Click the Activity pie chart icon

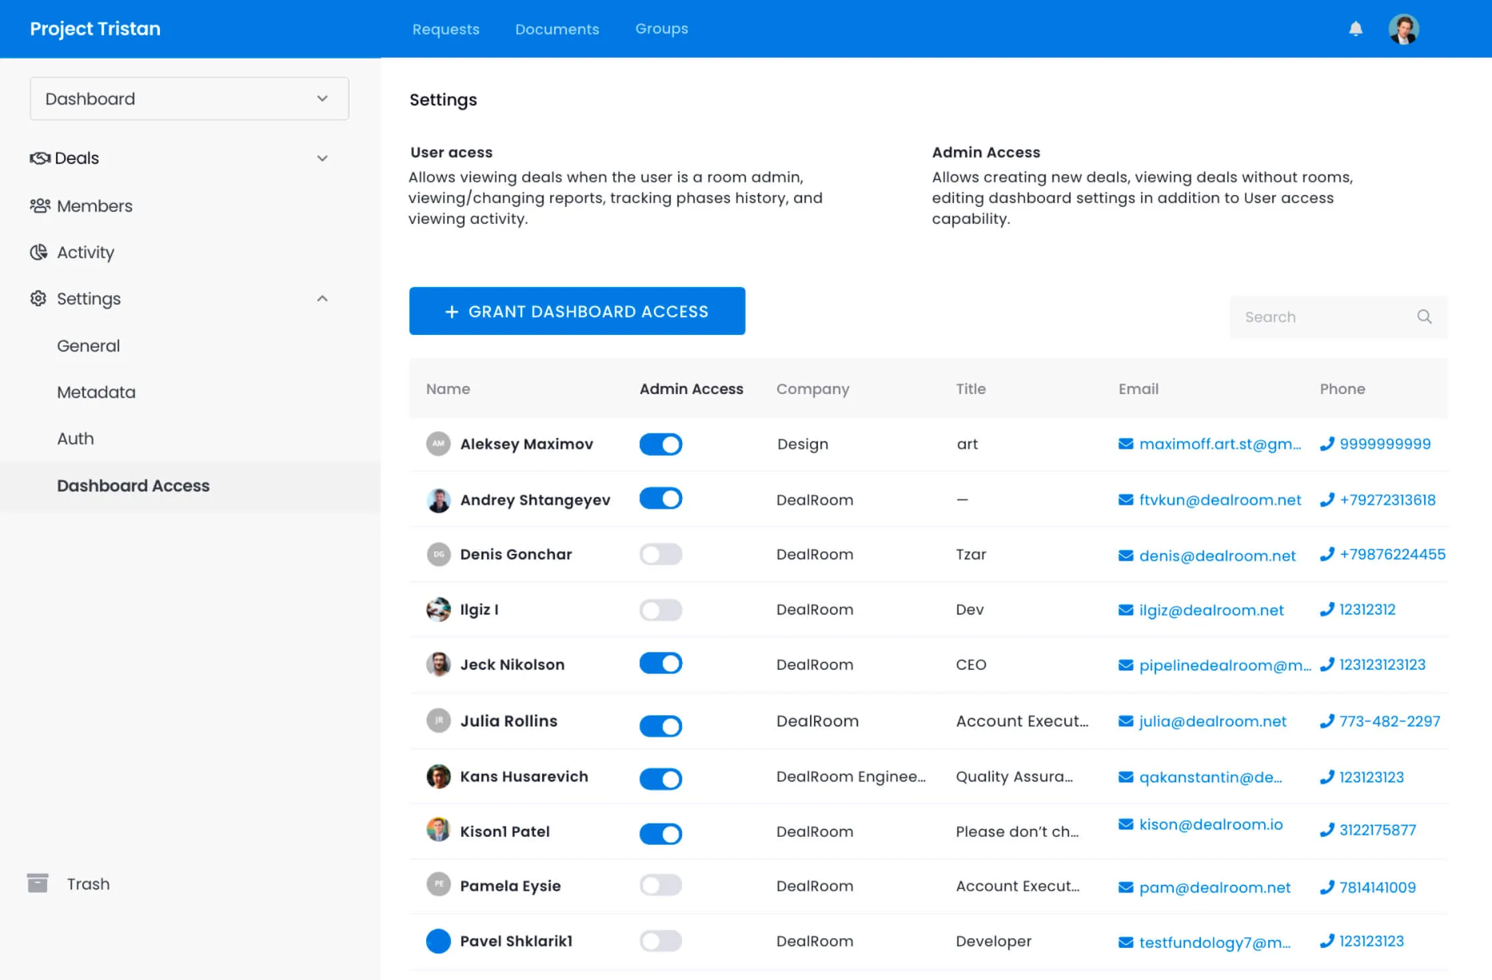[x=39, y=252]
